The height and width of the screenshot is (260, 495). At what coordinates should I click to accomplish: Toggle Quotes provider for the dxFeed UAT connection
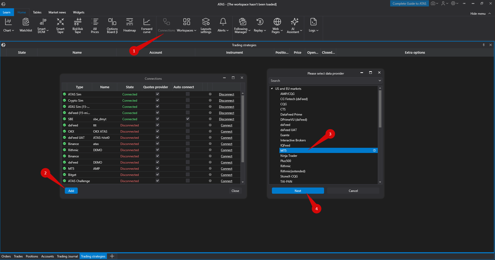point(158,137)
